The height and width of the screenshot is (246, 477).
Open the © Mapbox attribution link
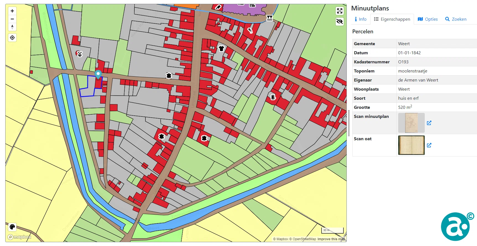click(281, 239)
